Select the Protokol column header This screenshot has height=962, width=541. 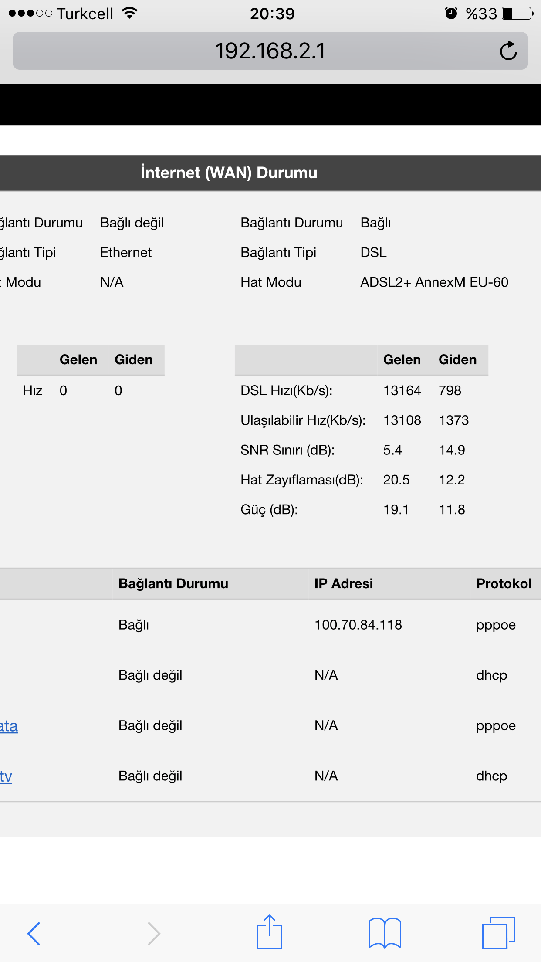(x=504, y=583)
